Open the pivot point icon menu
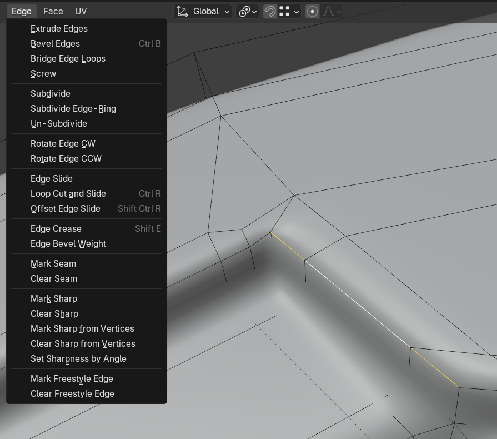Viewport: 497px width, 439px height. [248, 12]
